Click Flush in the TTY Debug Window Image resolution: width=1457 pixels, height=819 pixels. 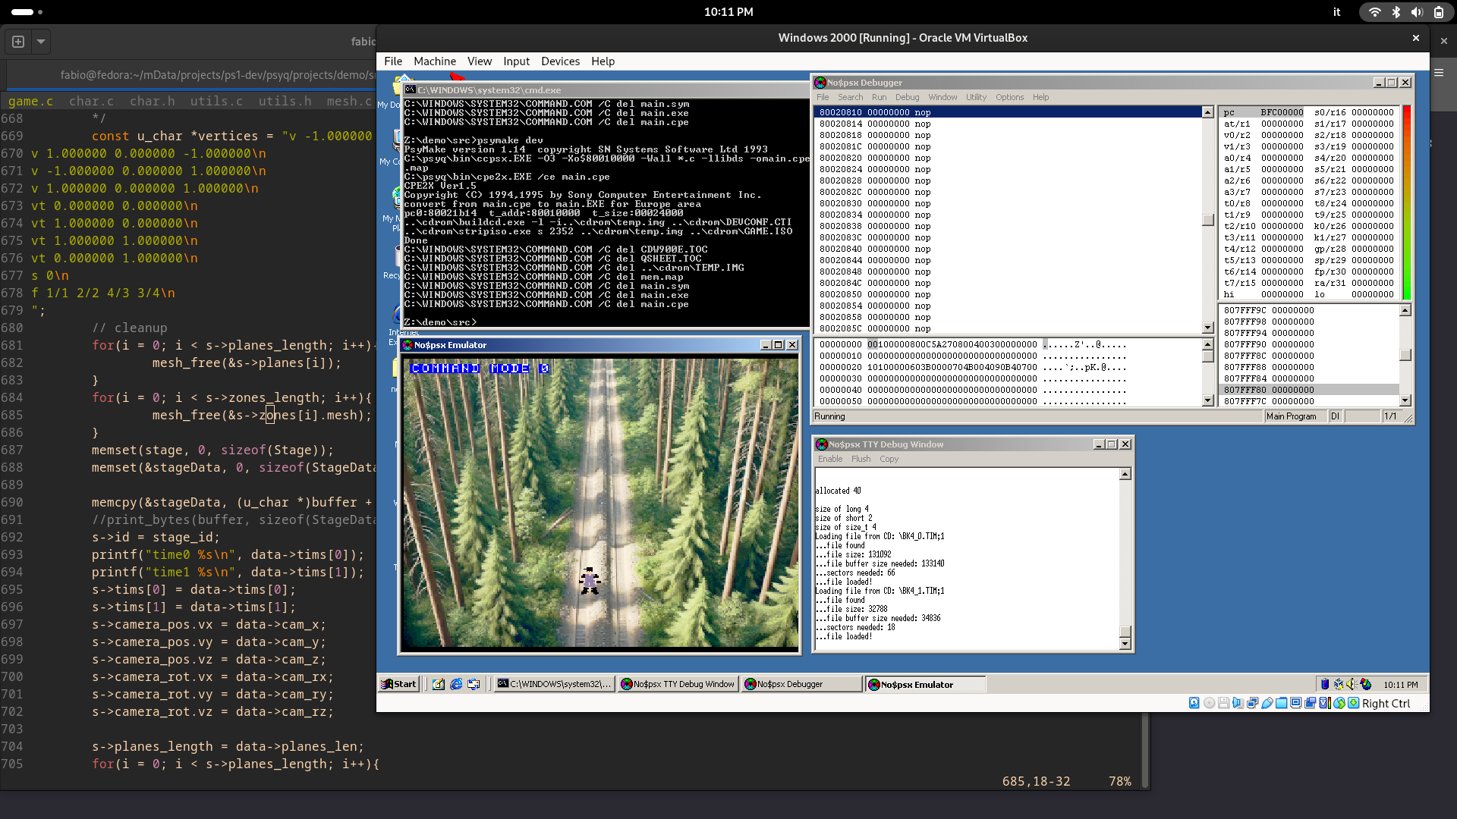point(861,459)
